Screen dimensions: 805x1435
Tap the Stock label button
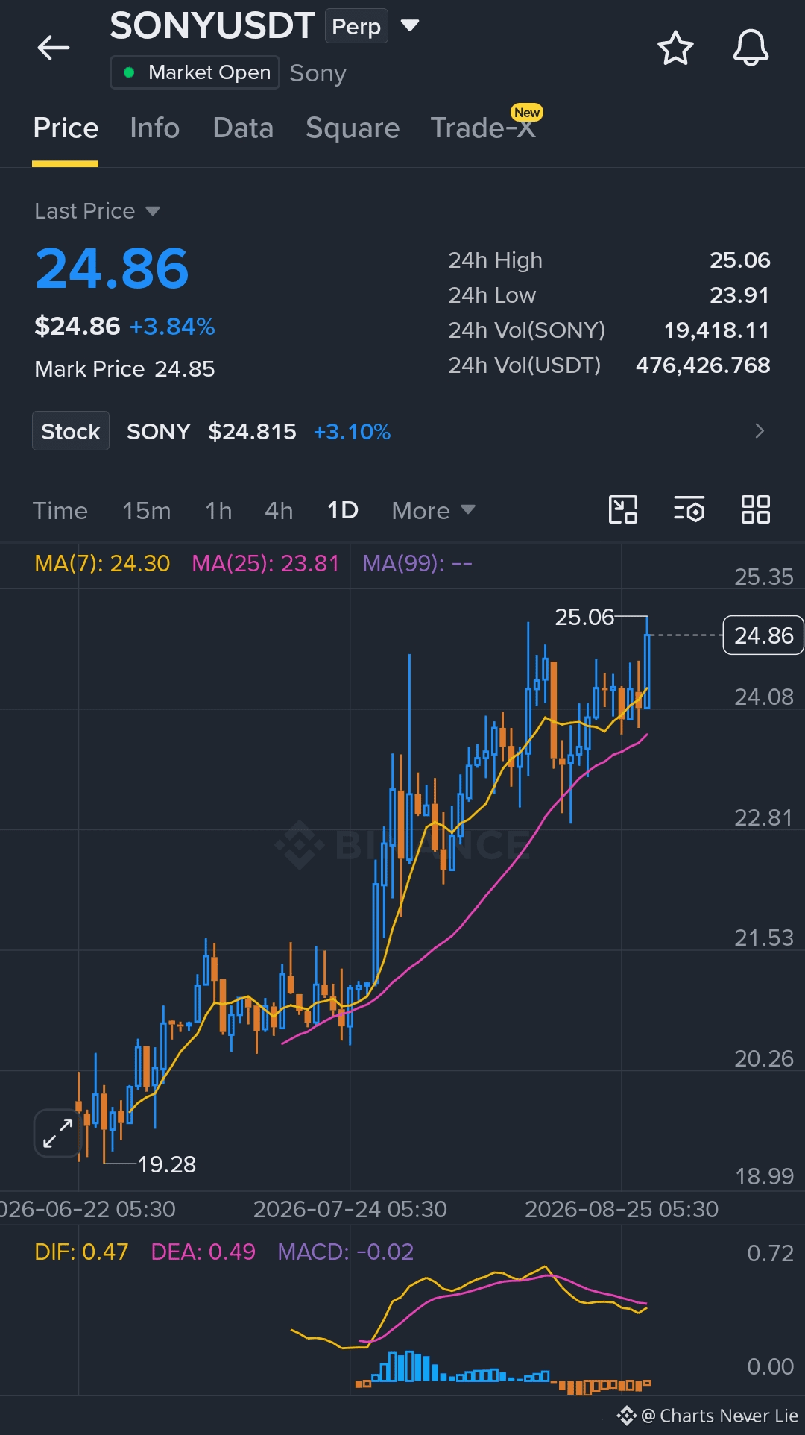pos(71,431)
